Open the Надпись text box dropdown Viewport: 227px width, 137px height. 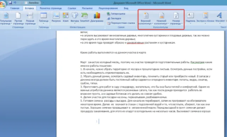coord(190,18)
